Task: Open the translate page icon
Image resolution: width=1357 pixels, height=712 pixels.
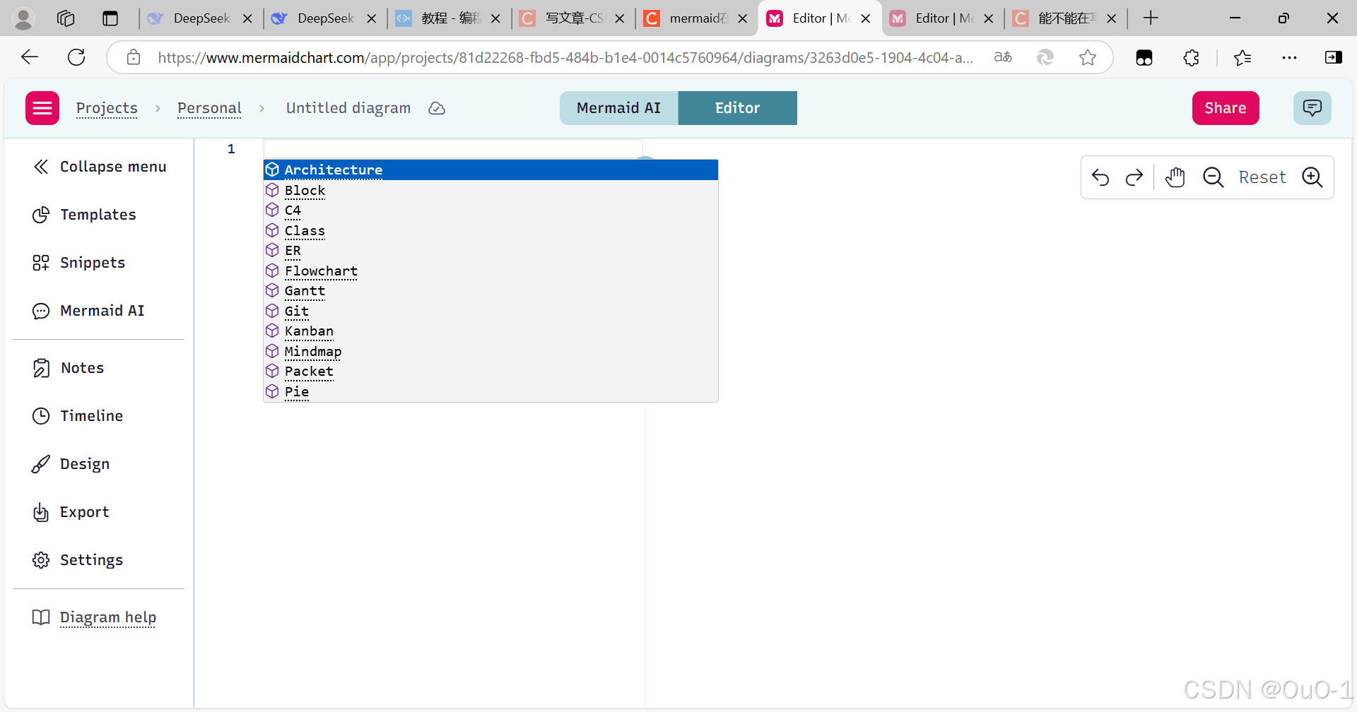Action: [1003, 57]
